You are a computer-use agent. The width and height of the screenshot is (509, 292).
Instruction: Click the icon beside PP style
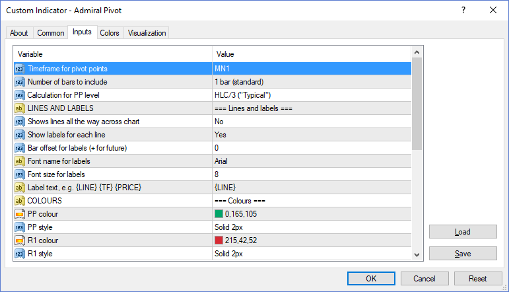pyautogui.click(x=19, y=227)
